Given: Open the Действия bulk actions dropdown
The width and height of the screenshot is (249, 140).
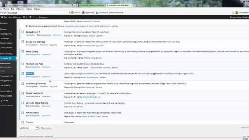Looking at the screenshot, I should [x=29, y=128].
